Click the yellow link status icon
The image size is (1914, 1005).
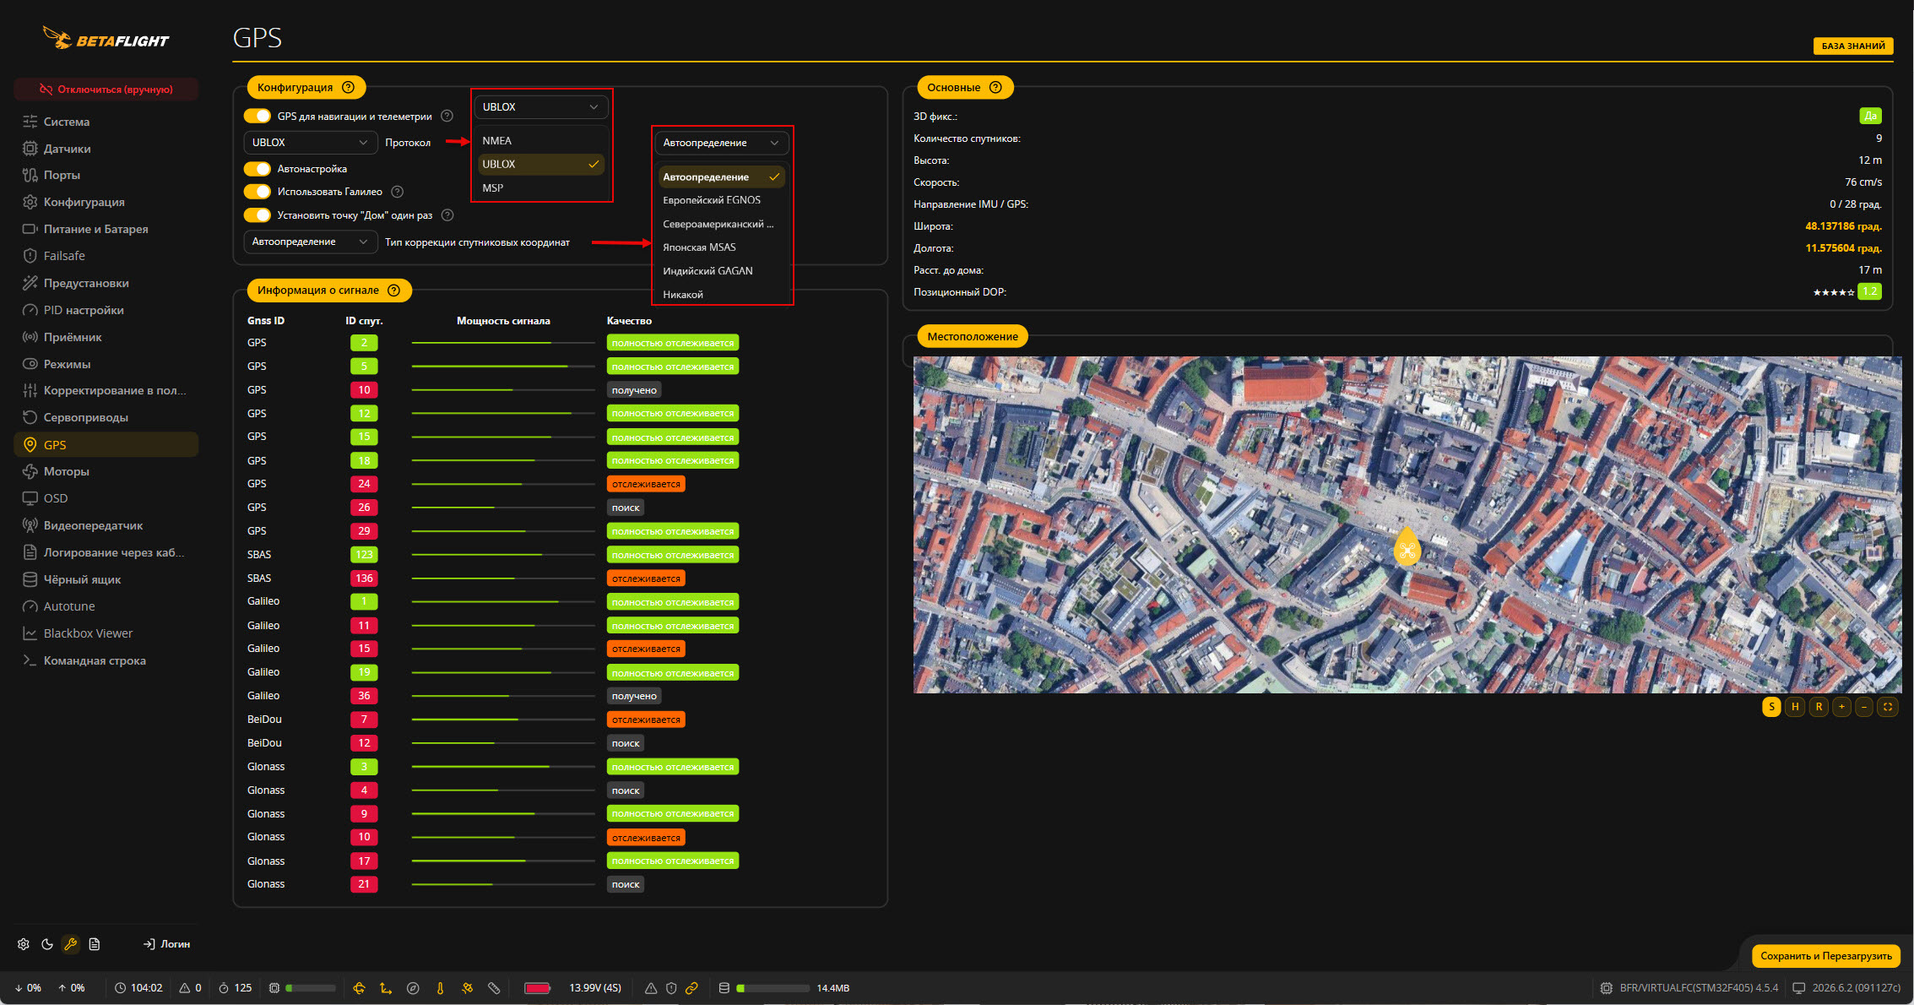pyautogui.click(x=691, y=988)
